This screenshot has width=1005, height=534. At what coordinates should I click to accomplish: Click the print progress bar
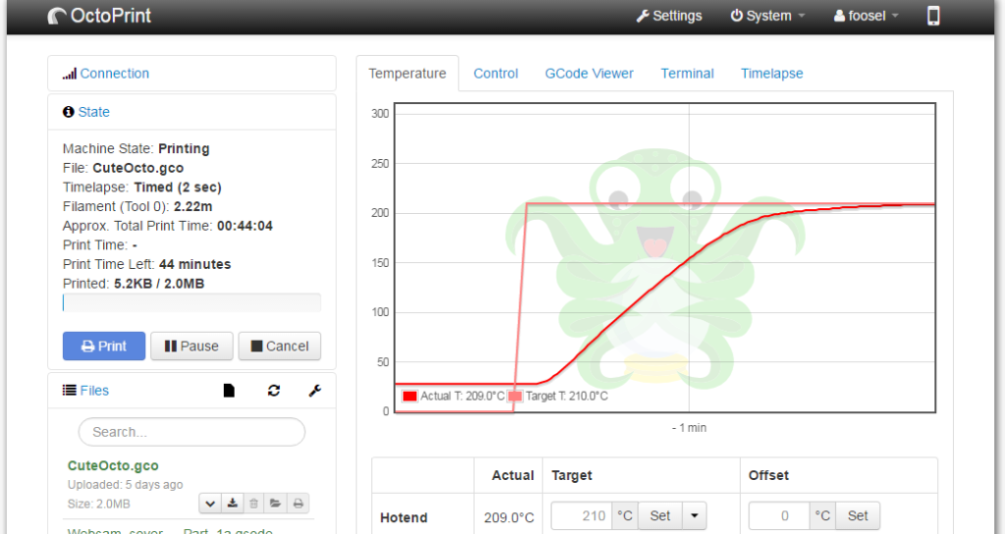coord(191,302)
